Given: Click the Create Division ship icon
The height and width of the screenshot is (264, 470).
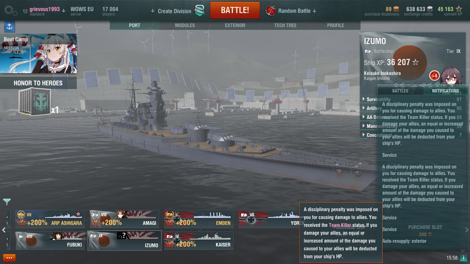Looking at the screenshot, I should pos(200,11).
